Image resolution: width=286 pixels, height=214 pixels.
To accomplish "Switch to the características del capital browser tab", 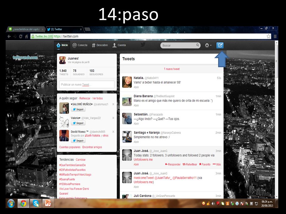I will point(26,29).
